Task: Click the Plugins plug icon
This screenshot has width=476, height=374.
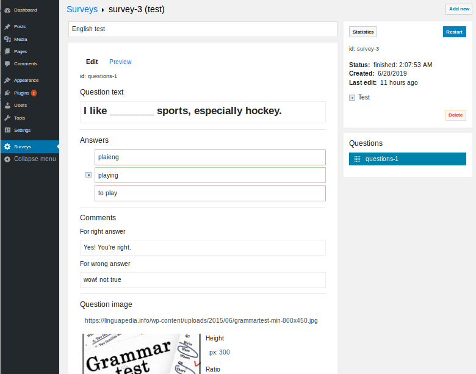Action: click(x=7, y=93)
